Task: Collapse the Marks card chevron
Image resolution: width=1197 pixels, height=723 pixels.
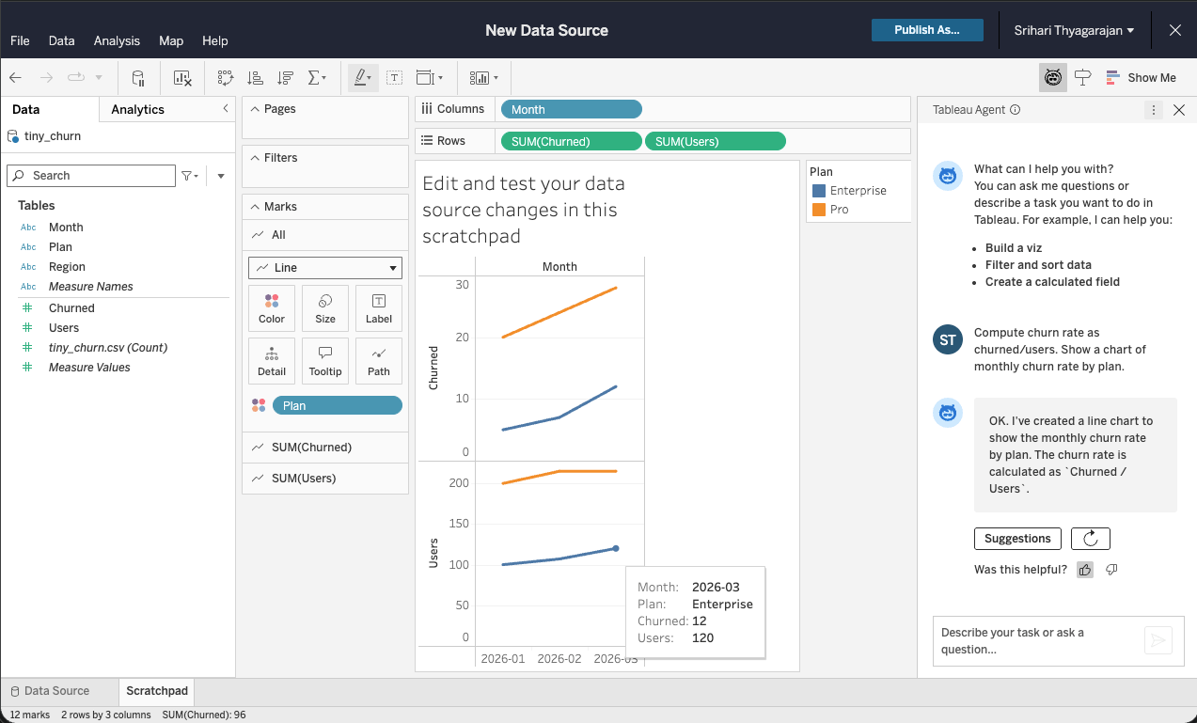Action: pyautogui.click(x=256, y=207)
